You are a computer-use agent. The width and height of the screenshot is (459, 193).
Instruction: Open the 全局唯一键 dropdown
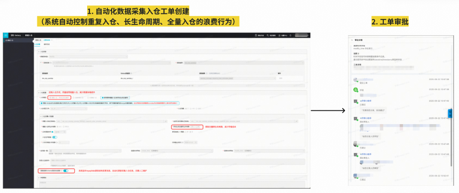(x=86, y=151)
